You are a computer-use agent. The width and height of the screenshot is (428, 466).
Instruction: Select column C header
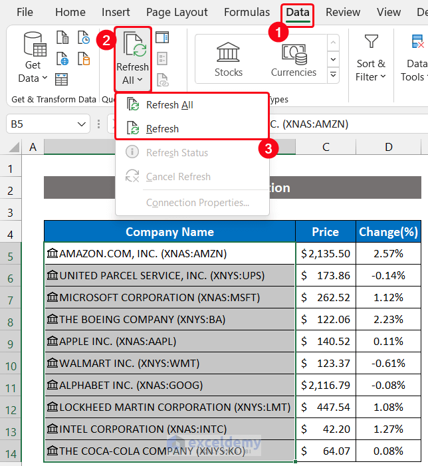tap(326, 147)
